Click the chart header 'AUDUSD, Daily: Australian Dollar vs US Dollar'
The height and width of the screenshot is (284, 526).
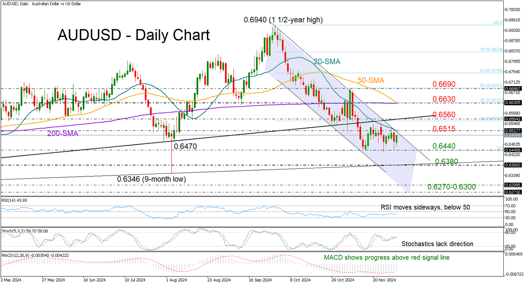41,4
